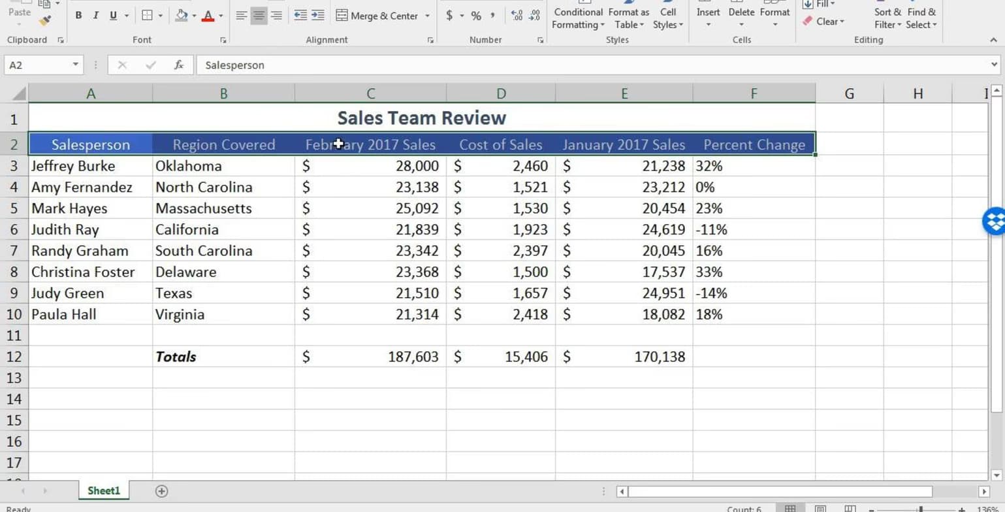Toggle Italic formatting

coord(96,16)
